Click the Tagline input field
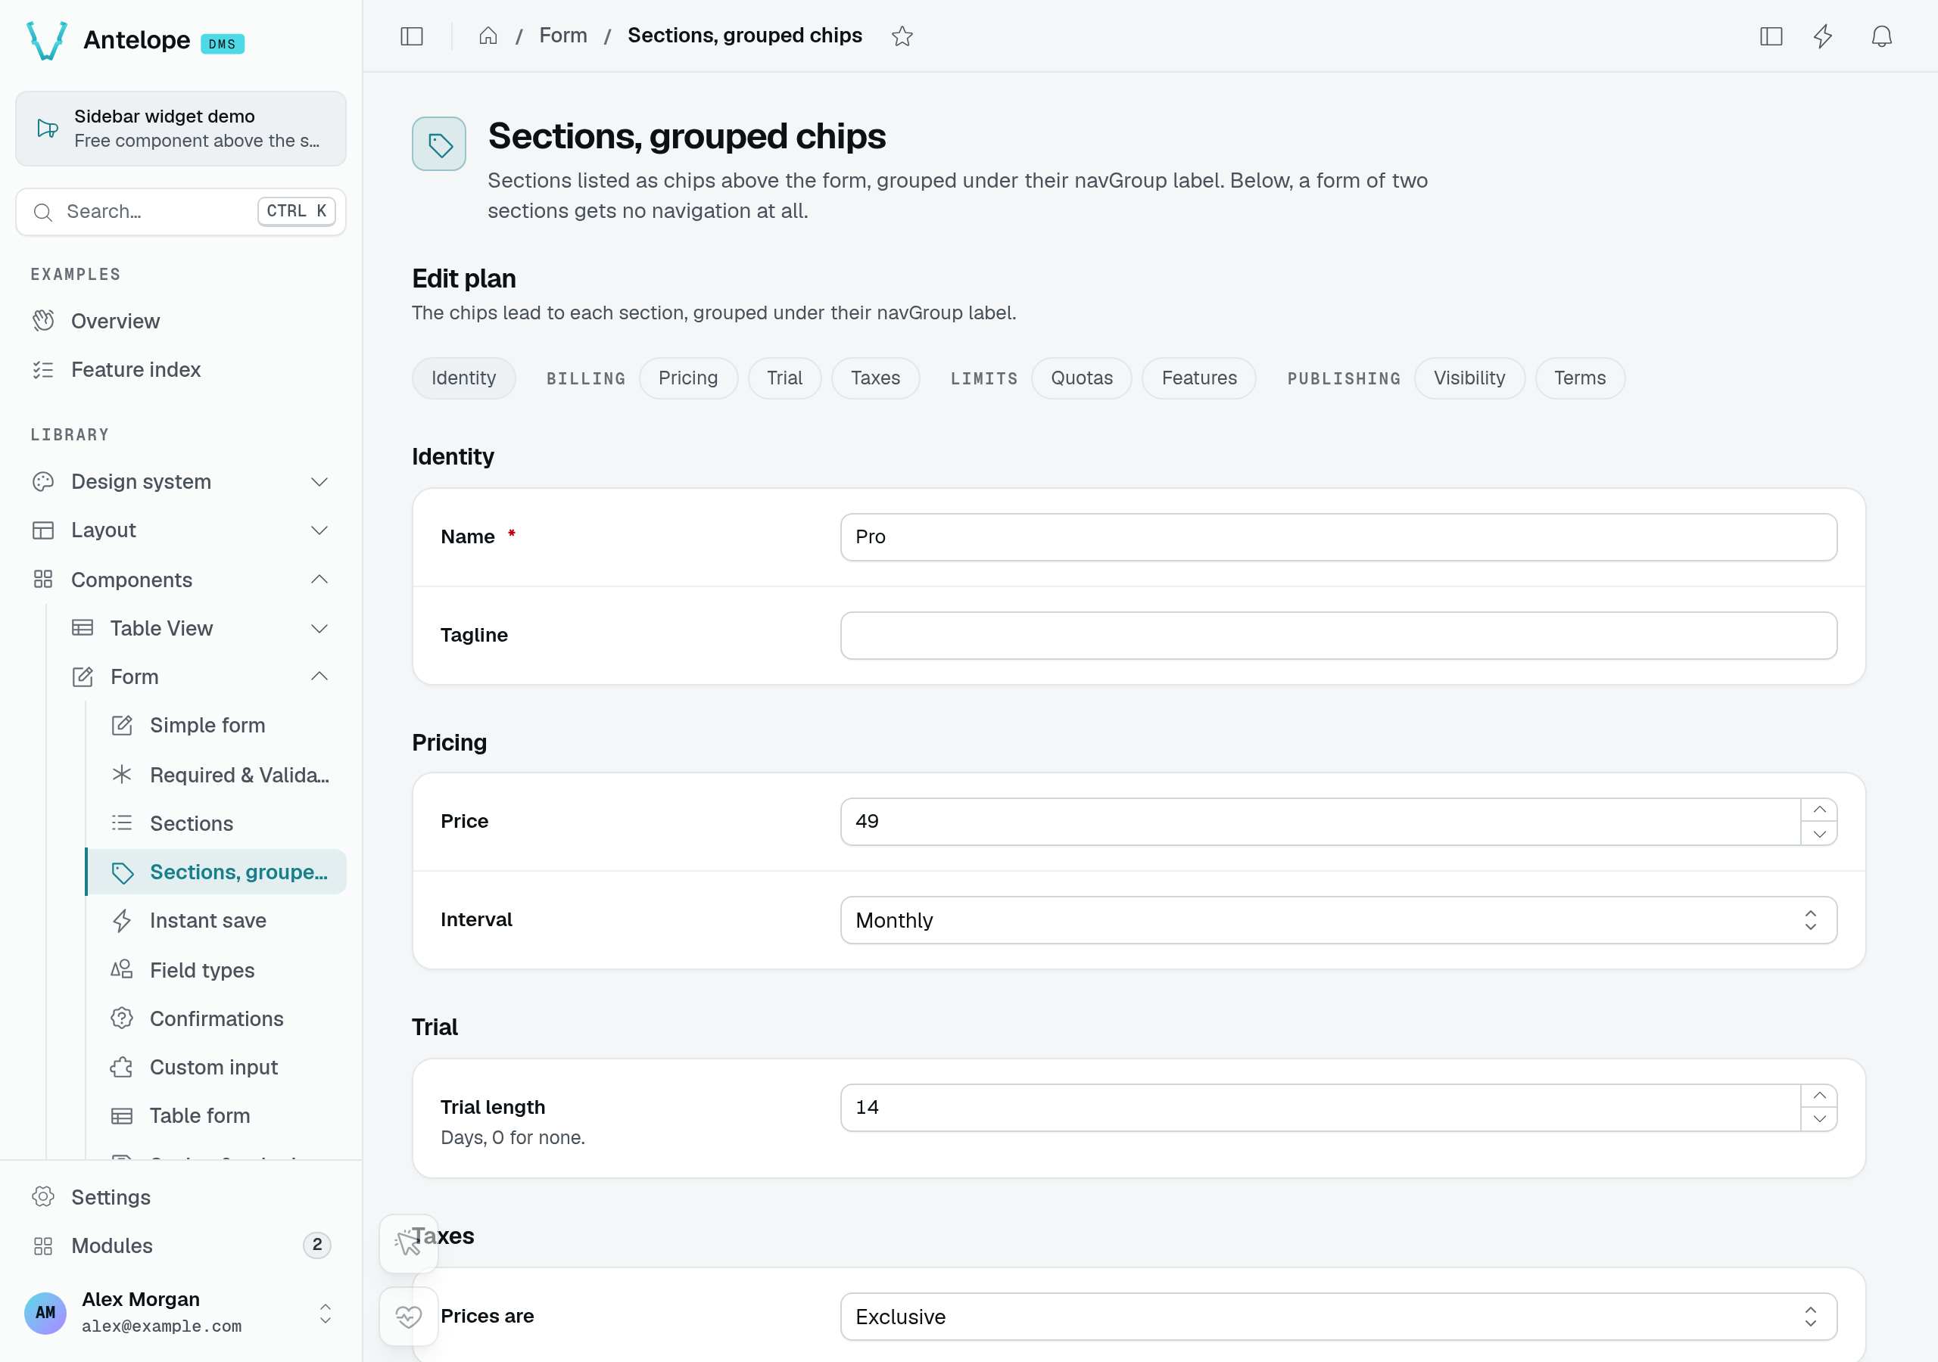The image size is (1938, 1362). [x=1338, y=636]
